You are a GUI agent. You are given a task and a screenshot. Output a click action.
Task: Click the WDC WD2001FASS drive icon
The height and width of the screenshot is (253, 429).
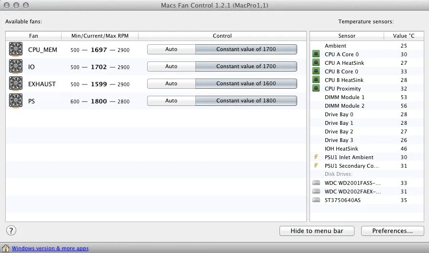coord(316,182)
